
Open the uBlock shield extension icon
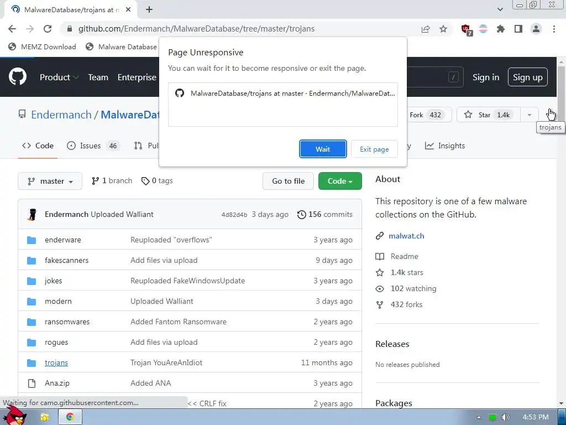click(x=467, y=30)
